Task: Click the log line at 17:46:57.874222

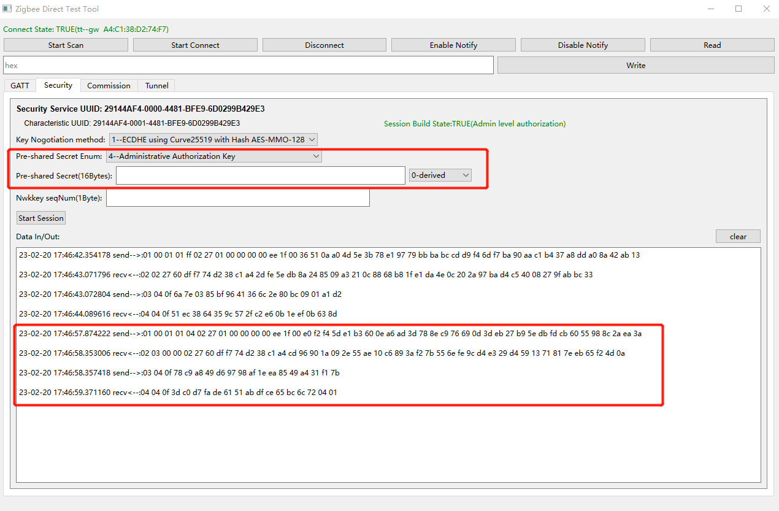Action: [331, 333]
